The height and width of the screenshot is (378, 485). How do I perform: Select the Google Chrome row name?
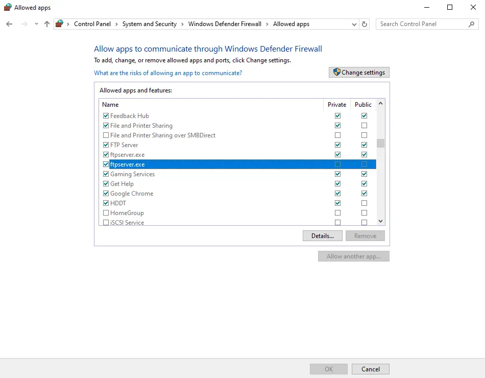132,194
